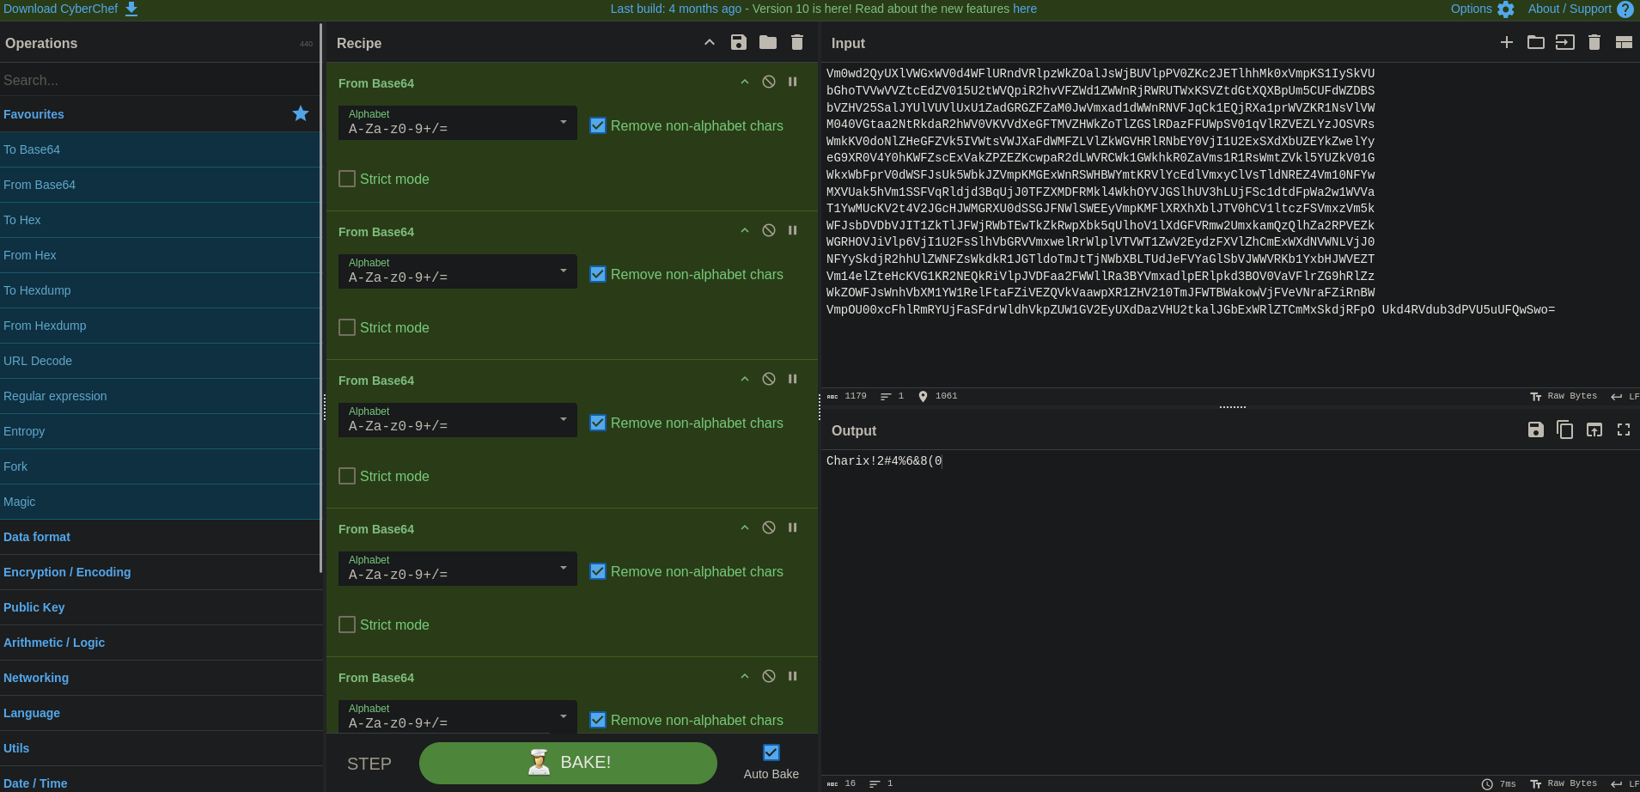Toggle the Auto Bake checkbox

click(x=771, y=752)
